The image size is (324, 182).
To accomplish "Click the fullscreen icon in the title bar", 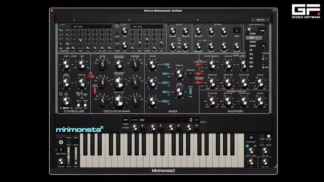I will [274, 10].
